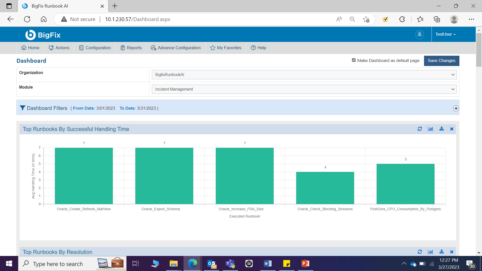Click the Oracle_Check_Blocking_Sessions bar
482x271 pixels.
[325, 188]
